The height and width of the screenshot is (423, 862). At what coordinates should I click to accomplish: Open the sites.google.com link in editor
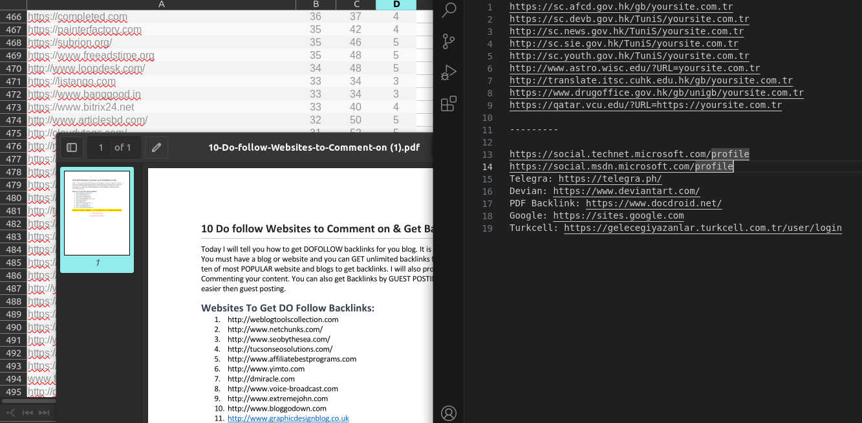point(618,216)
